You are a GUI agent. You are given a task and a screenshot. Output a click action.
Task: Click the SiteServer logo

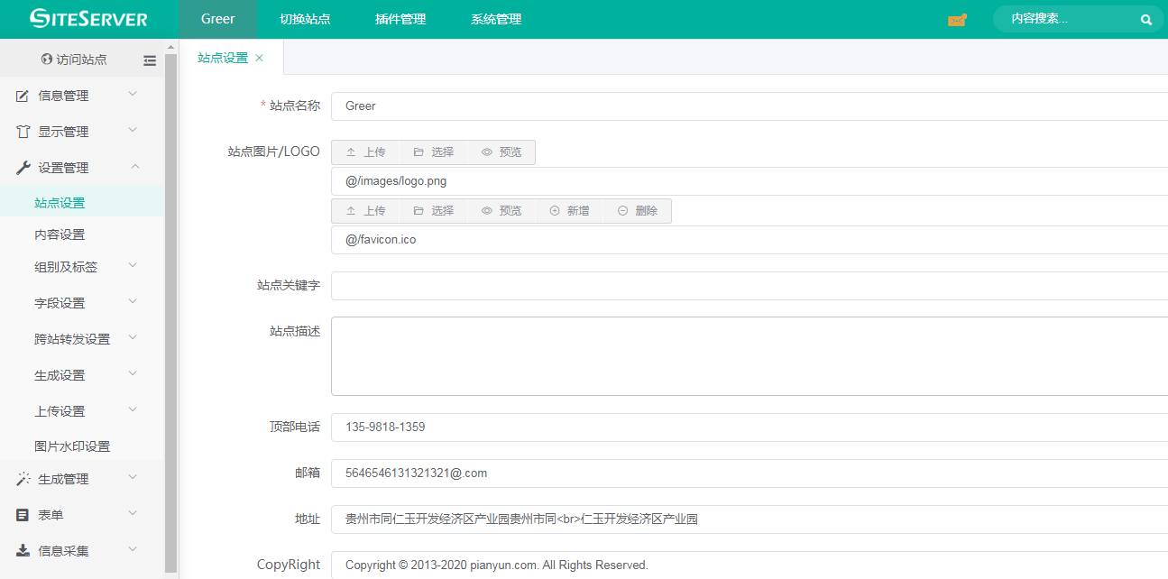click(88, 19)
